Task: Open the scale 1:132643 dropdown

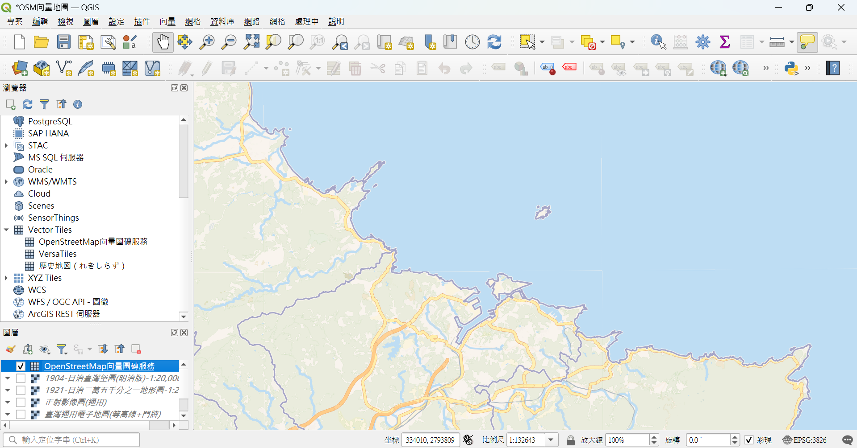Action: tap(551, 440)
